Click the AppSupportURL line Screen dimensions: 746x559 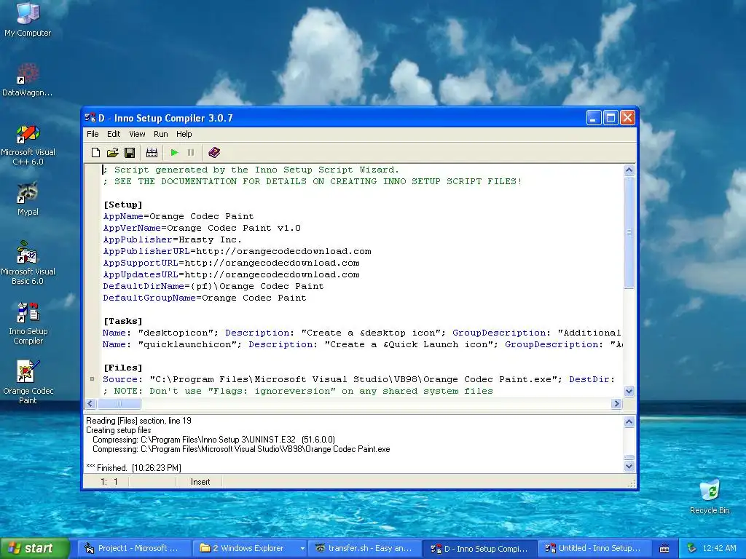(231, 263)
